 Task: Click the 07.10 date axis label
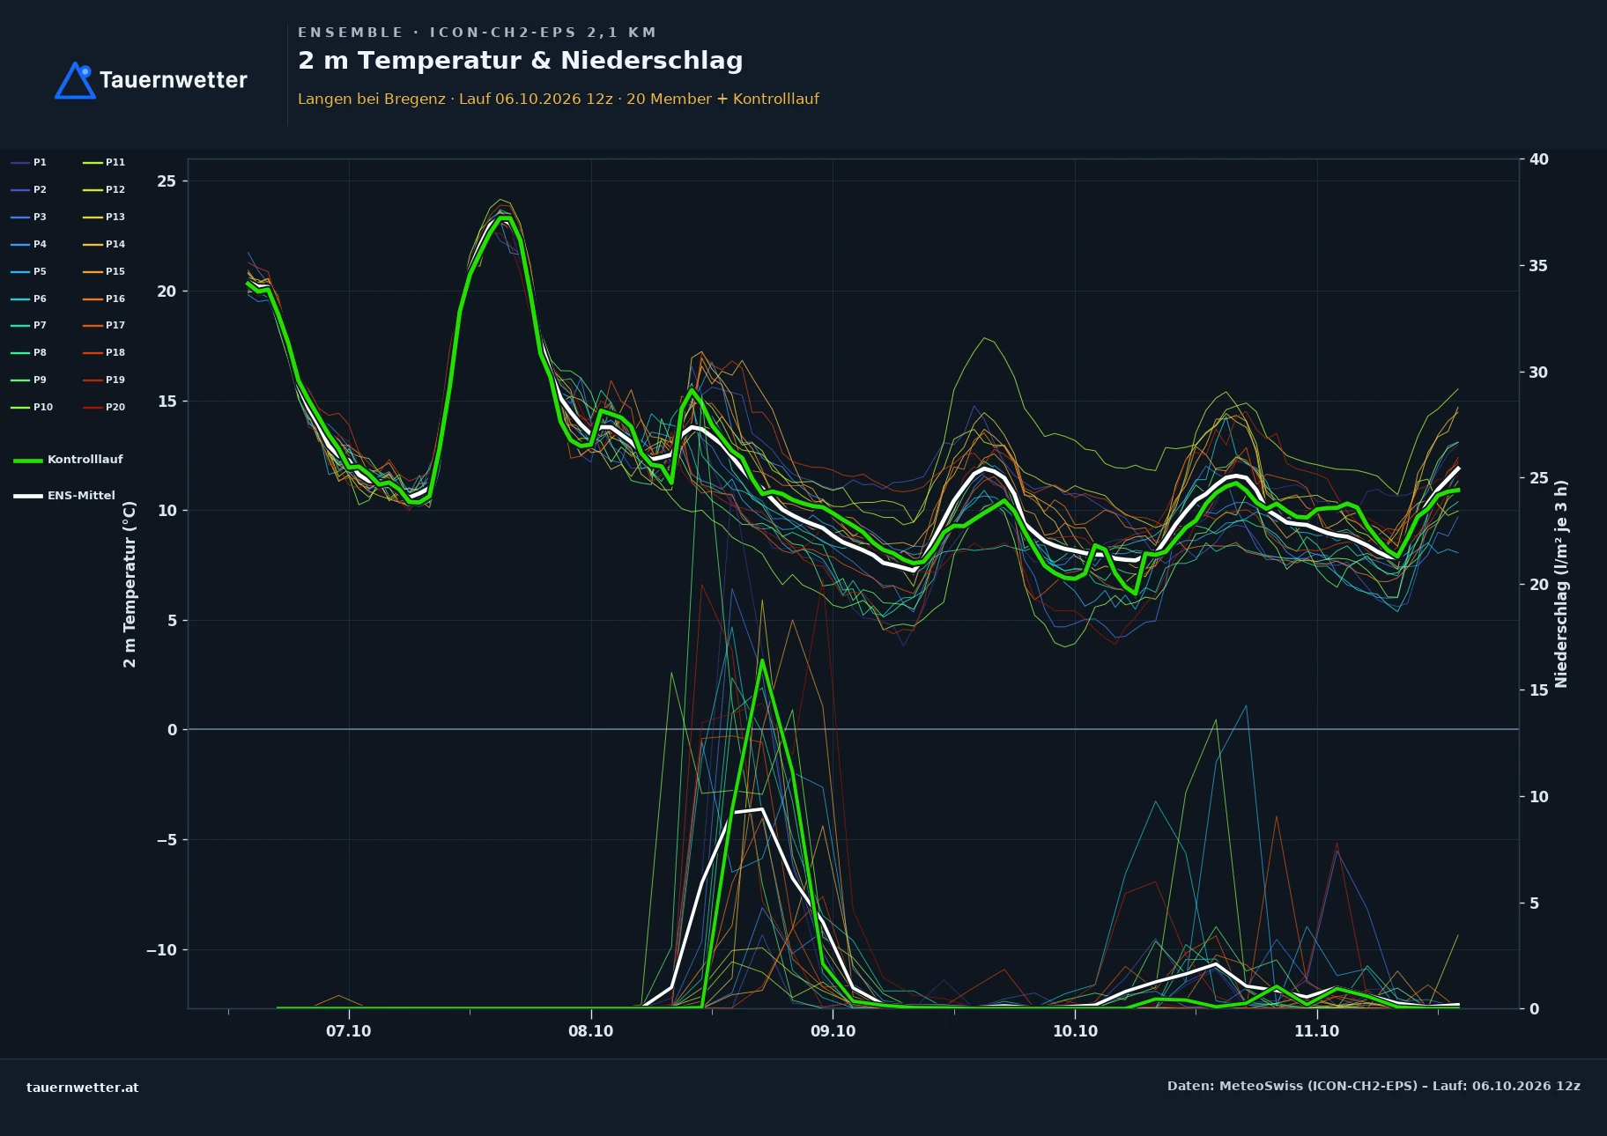(349, 1031)
